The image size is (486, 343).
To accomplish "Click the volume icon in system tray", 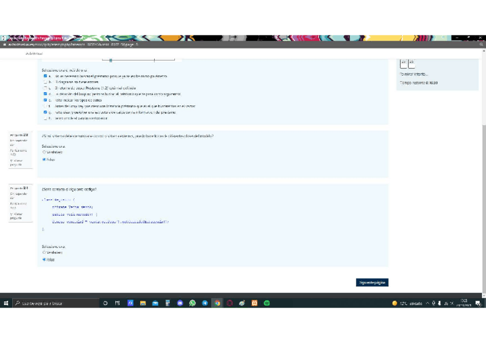I will pyautogui.click(x=452, y=303).
